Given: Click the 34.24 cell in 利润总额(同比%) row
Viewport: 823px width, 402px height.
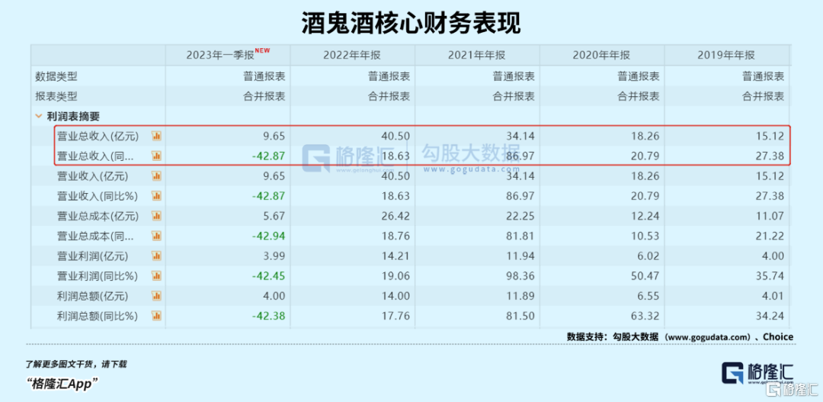Looking at the screenshot, I should point(770,316).
